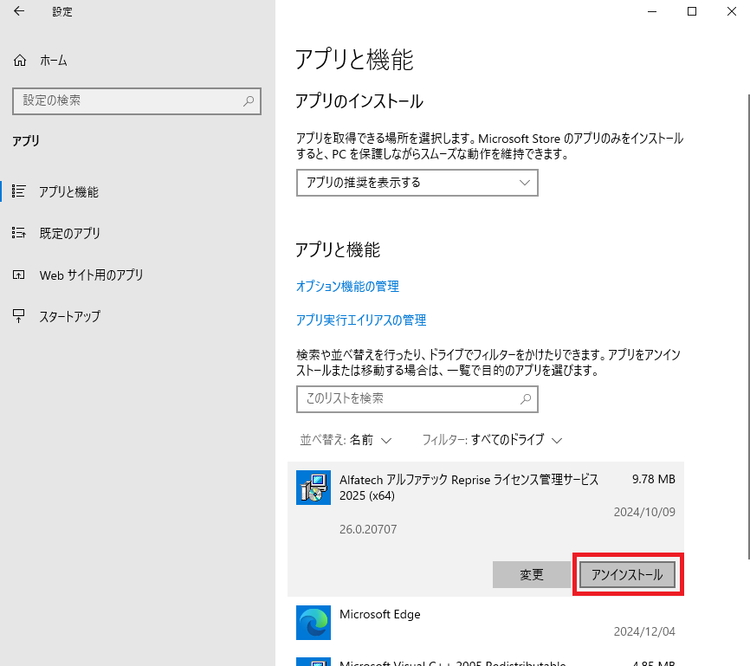Click the Web サイト用のアプリ sidebar icon

[19, 275]
